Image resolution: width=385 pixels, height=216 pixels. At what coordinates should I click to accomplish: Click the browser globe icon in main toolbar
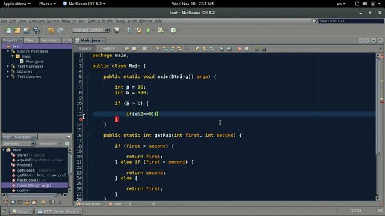(x=117, y=31)
